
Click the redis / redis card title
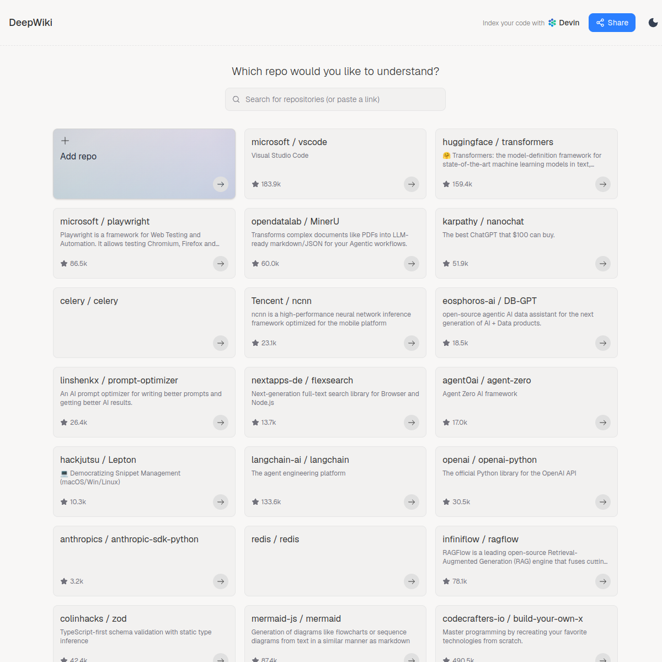(275, 540)
